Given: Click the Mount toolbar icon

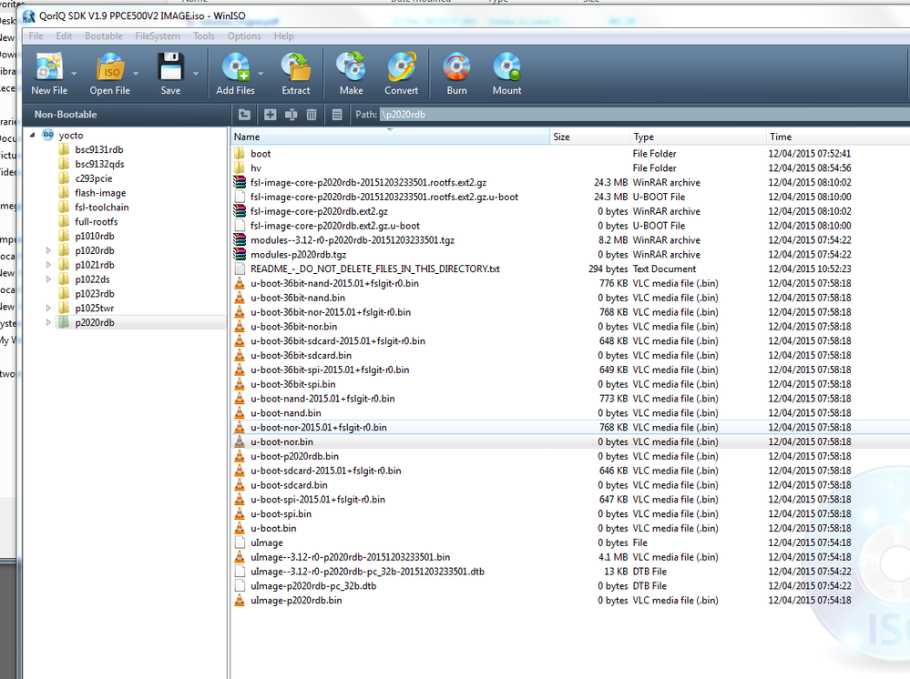Looking at the screenshot, I should pyautogui.click(x=506, y=66).
